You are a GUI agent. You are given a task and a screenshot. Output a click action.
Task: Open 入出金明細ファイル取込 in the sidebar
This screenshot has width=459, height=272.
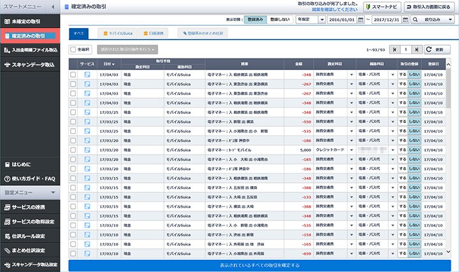click(30, 50)
